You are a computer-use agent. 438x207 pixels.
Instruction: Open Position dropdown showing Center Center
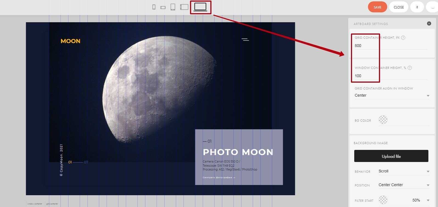coord(404,185)
